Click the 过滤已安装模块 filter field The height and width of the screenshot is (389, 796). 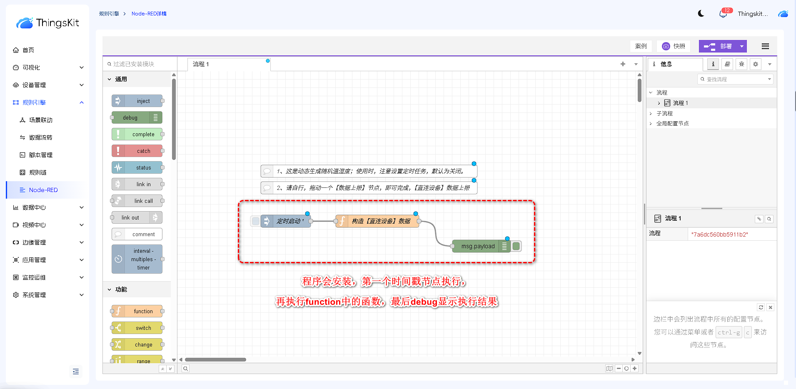point(140,64)
